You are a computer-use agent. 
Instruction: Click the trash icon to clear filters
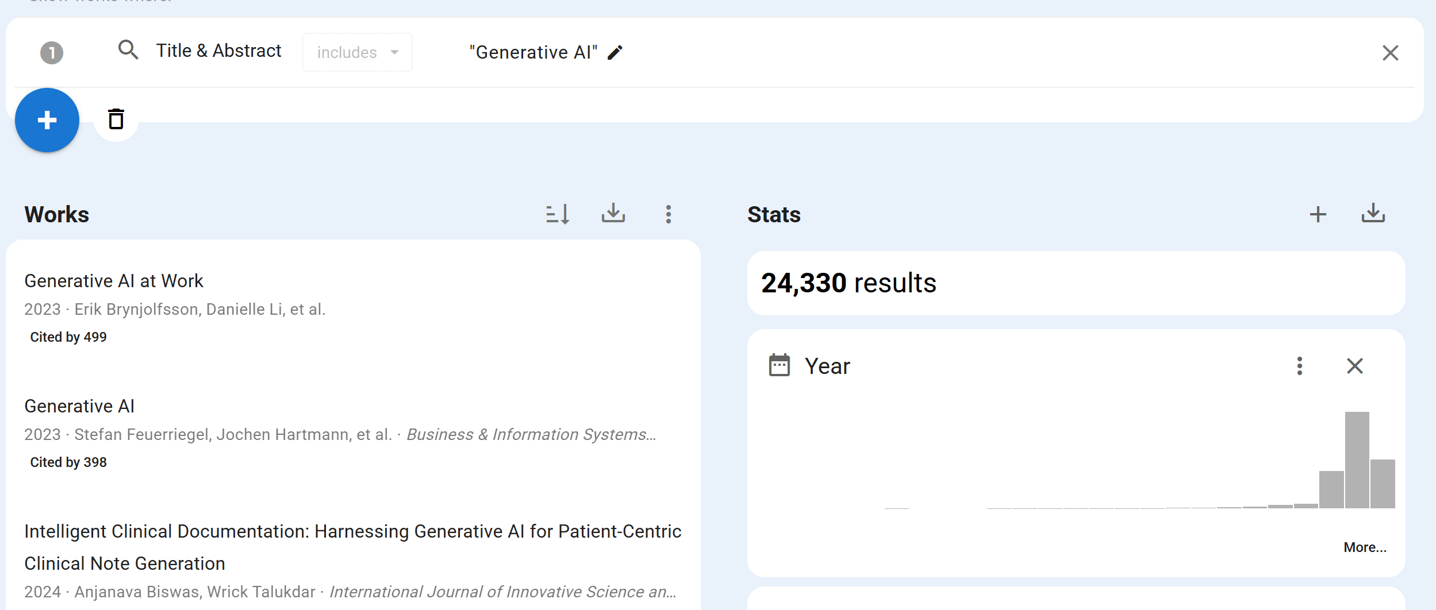coord(116,119)
